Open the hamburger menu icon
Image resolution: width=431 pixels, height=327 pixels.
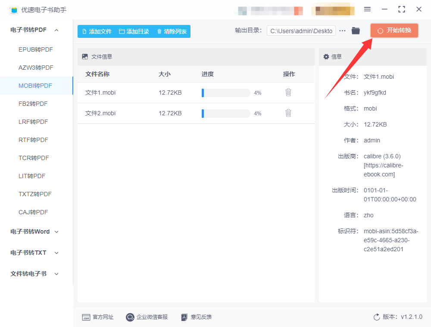point(367,9)
